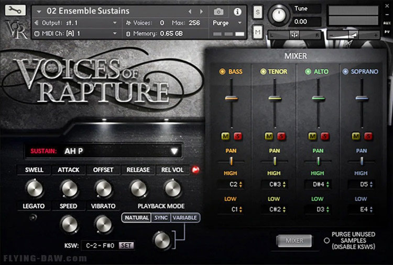Turn the variable playback knob
The image size is (393, 265).
click(x=162, y=240)
